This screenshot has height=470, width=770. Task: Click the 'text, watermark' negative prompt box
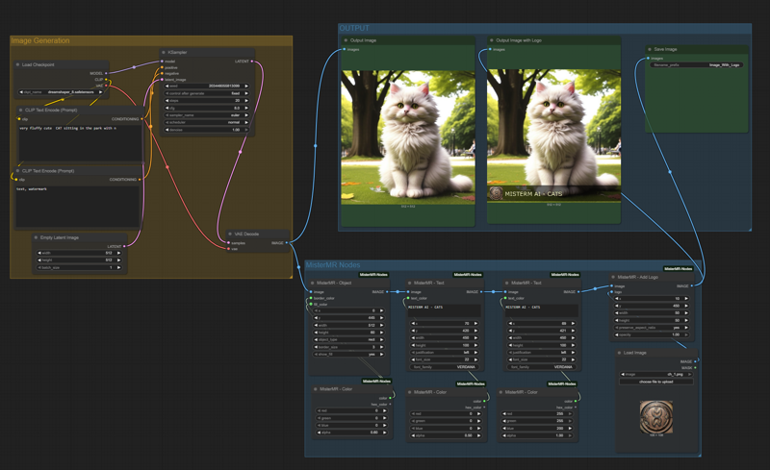click(77, 206)
